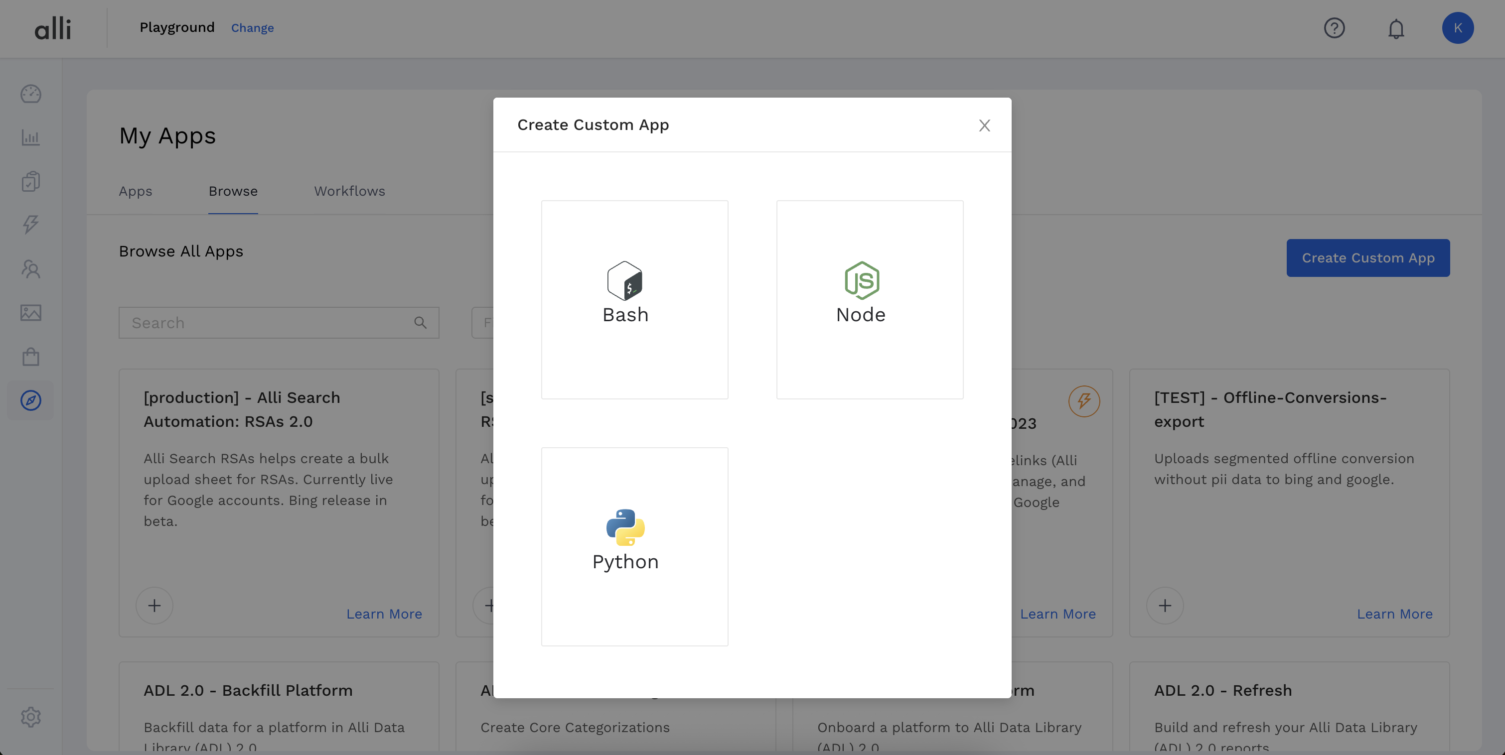The width and height of the screenshot is (1505, 755).
Task: Open the lightning bolt sidebar icon
Action: coord(30,225)
